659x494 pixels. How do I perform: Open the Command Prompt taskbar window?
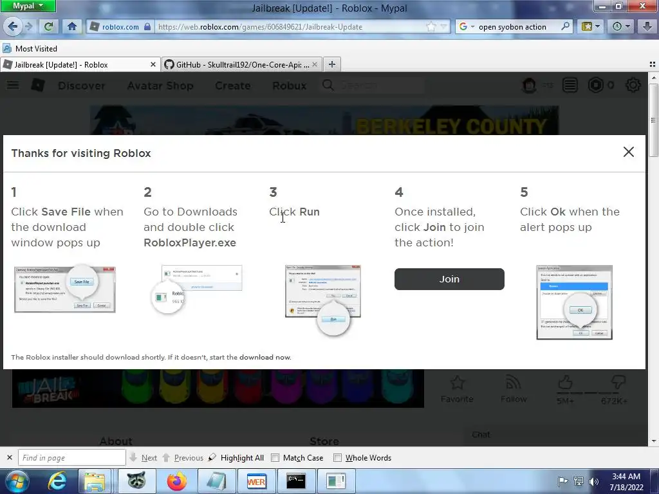click(x=296, y=481)
